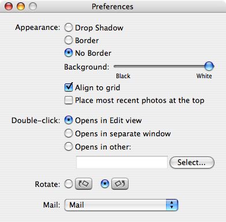
Task: Select the Opens in other radio button
Action: coord(69,147)
